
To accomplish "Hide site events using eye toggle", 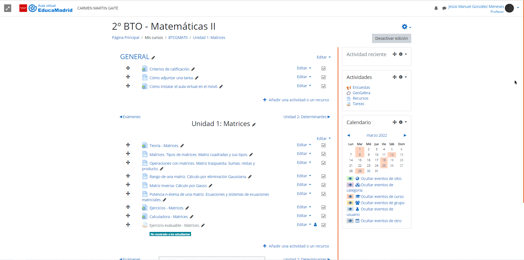I will click(x=350, y=179).
